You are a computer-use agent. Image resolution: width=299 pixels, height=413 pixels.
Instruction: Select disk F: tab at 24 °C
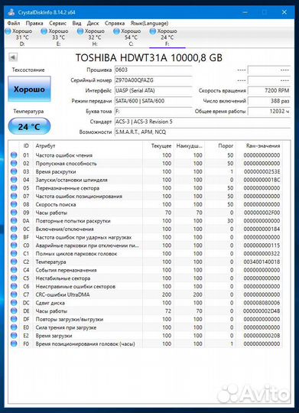[x=167, y=37]
